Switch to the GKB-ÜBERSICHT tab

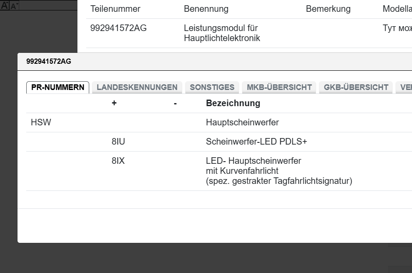[x=356, y=87]
